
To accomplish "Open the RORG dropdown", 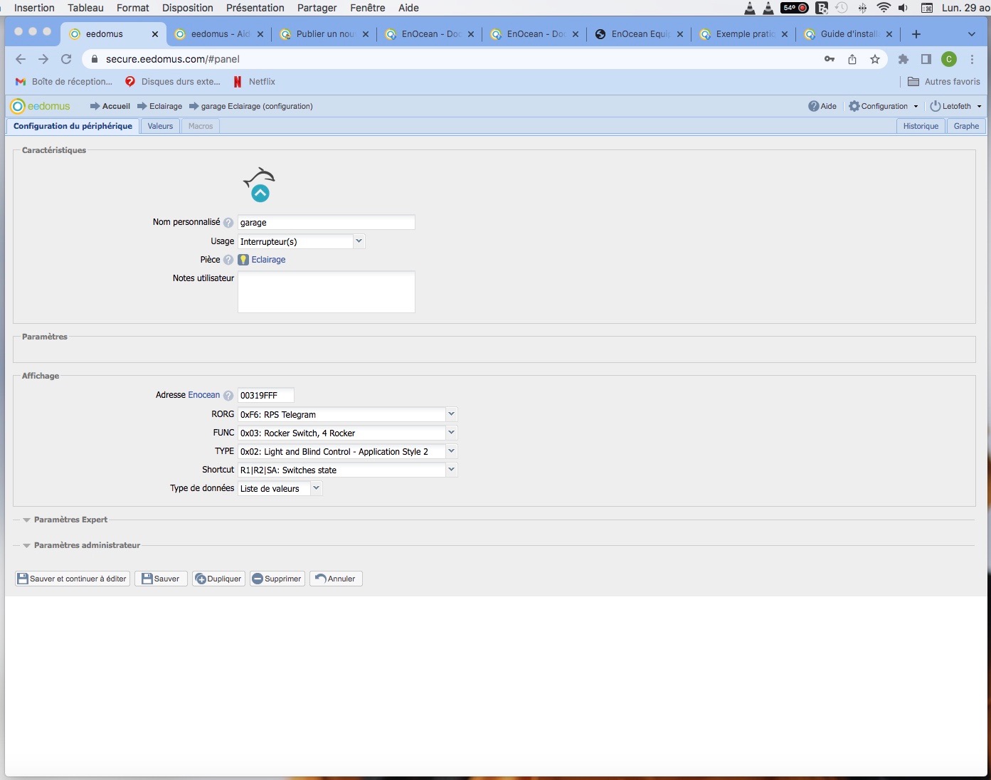I will [451, 414].
